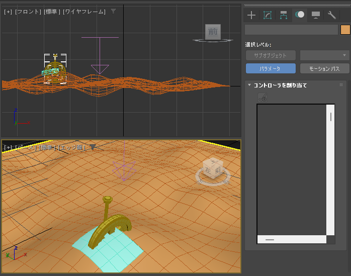This screenshot has height=276, width=351.
Task: Click the [+] menu in front viewport
Action: 8,12
